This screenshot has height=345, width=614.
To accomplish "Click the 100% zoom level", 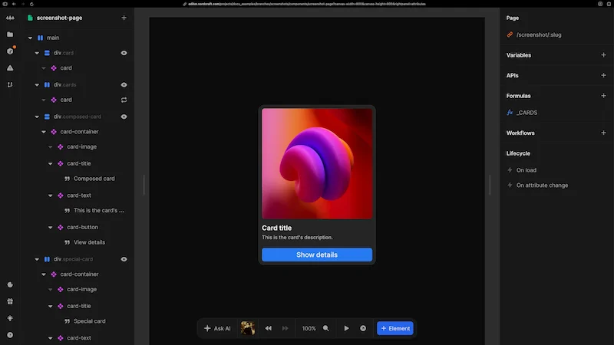I will [309, 328].
